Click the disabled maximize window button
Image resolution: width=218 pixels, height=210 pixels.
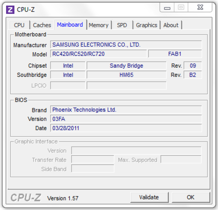coord(181,8)
